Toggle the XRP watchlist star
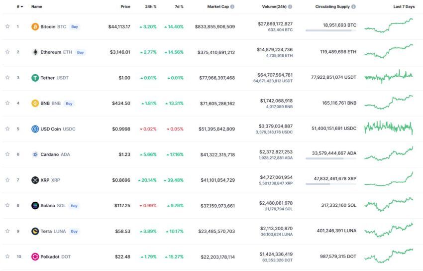 tap(7, 179)
